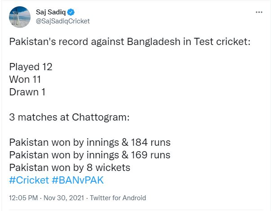271x211 pixels.
Task: Open Saj Sadiq's profile picture
Action: [x=20, y=17]
